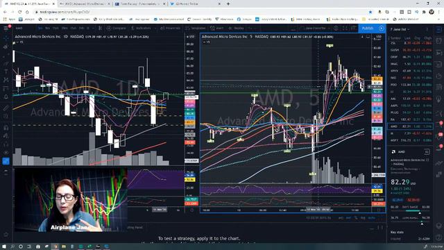
Task: Select the zoom in tool
Action: pyautogui.click(x=6, y=116)
